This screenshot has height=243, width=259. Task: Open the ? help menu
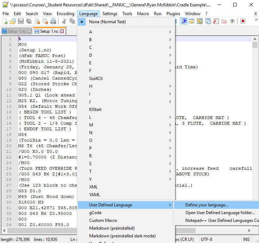[x=206, y=14]
